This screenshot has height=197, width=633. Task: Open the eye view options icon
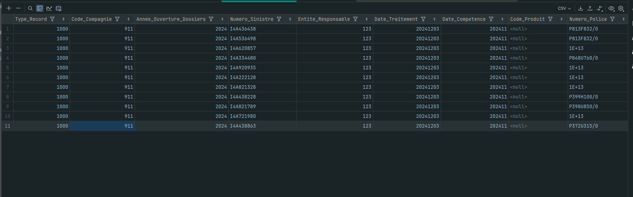tap(611, 8)
